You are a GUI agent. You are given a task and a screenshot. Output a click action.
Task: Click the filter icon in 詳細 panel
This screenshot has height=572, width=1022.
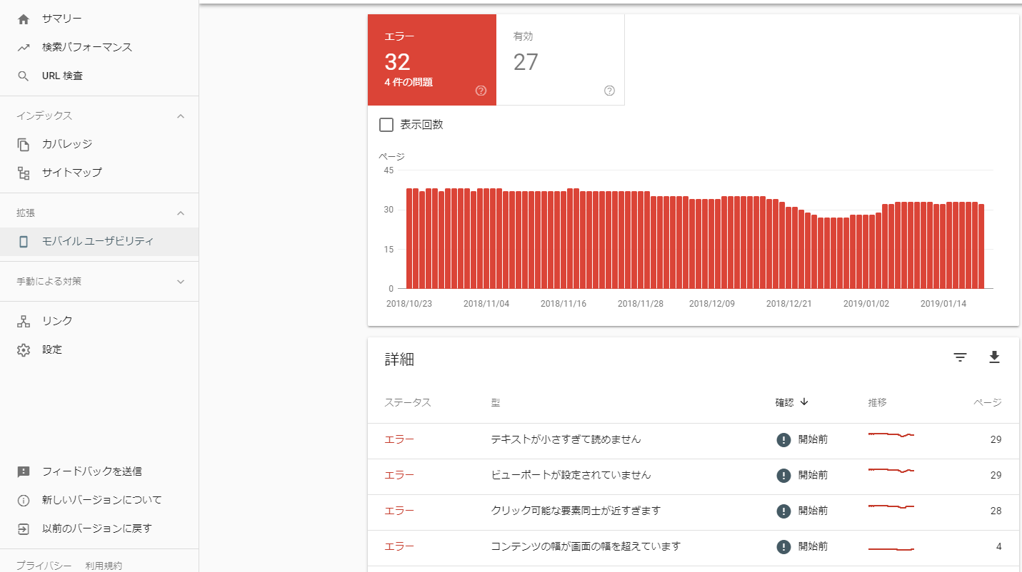[x=960, y=358]
